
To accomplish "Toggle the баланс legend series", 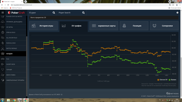I will pyautogui.click(x=172, y=80).
